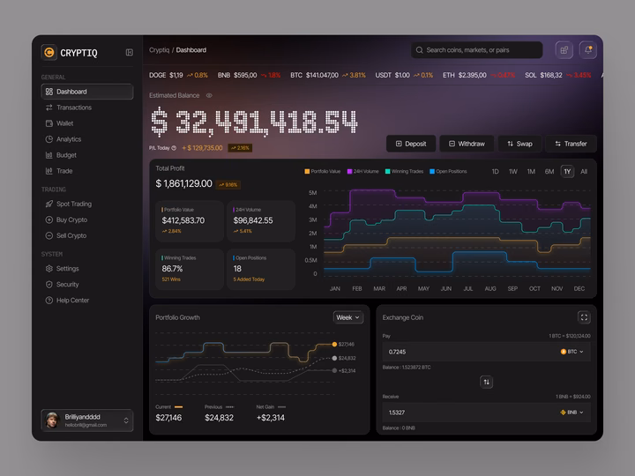Click the Security shield icon
This screenshot has width=635, height=476.
(x=49, y=284)
